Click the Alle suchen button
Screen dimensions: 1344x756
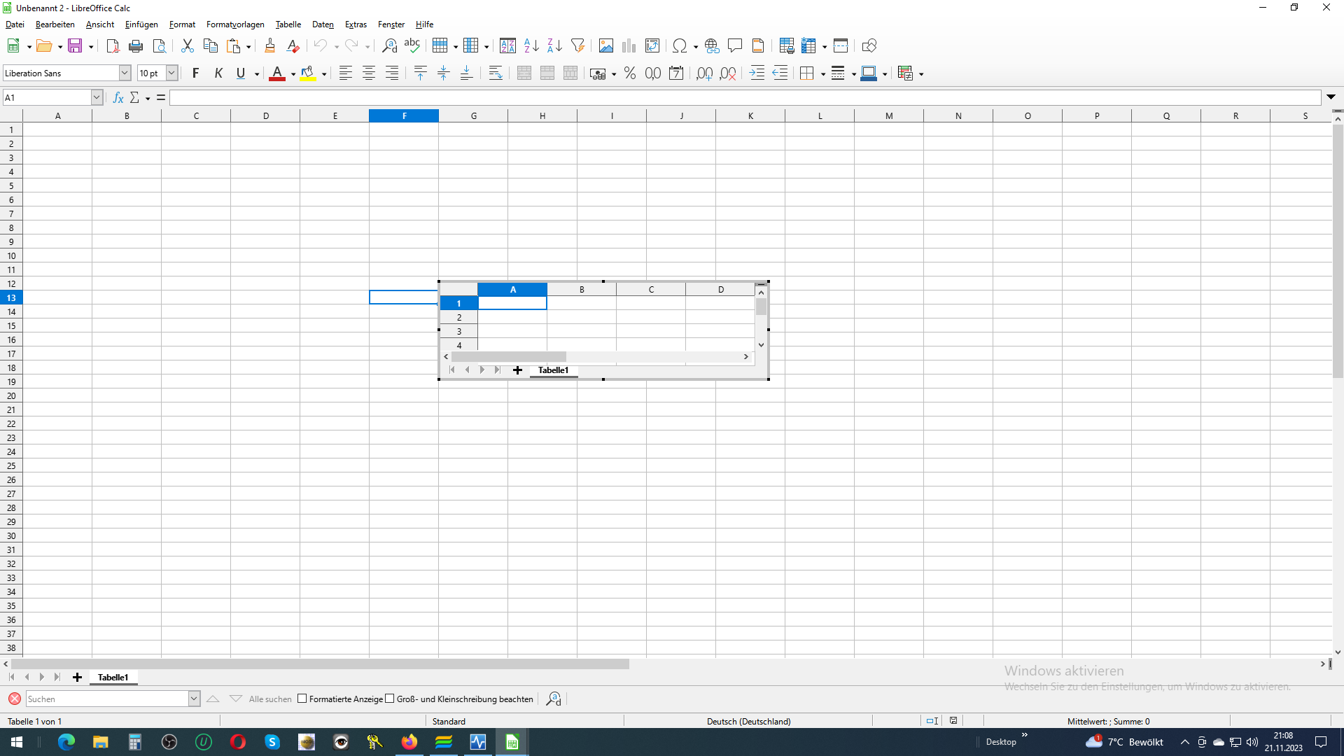[x=269, y=699]
